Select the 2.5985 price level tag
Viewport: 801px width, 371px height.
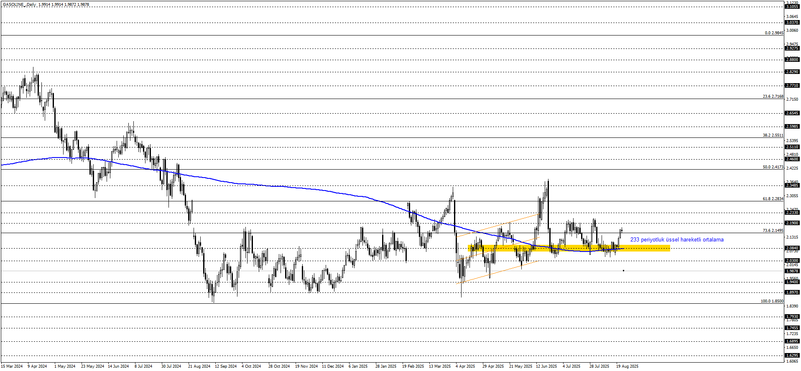click(x=792, y=127)
